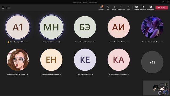Viewport: 170px width, 96px height.
Task: Click muted mic icon next to БЭ name
Action: point(94,42)
